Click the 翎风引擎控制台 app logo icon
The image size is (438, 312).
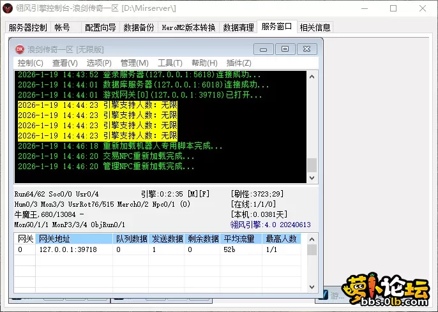coord(8,8)
